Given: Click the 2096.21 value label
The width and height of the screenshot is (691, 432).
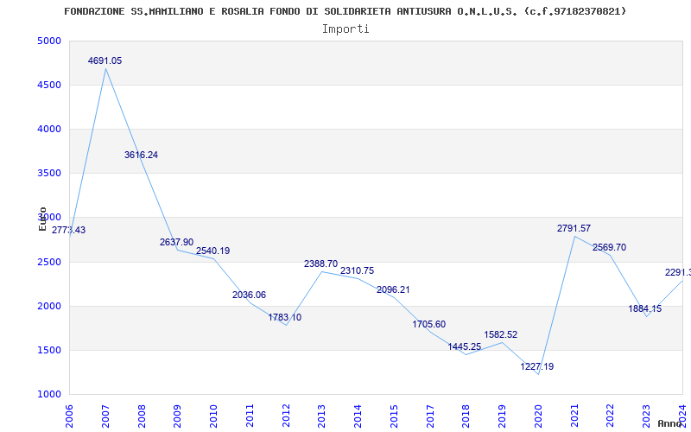Looking at the screenshot, I should coord(393,289).
